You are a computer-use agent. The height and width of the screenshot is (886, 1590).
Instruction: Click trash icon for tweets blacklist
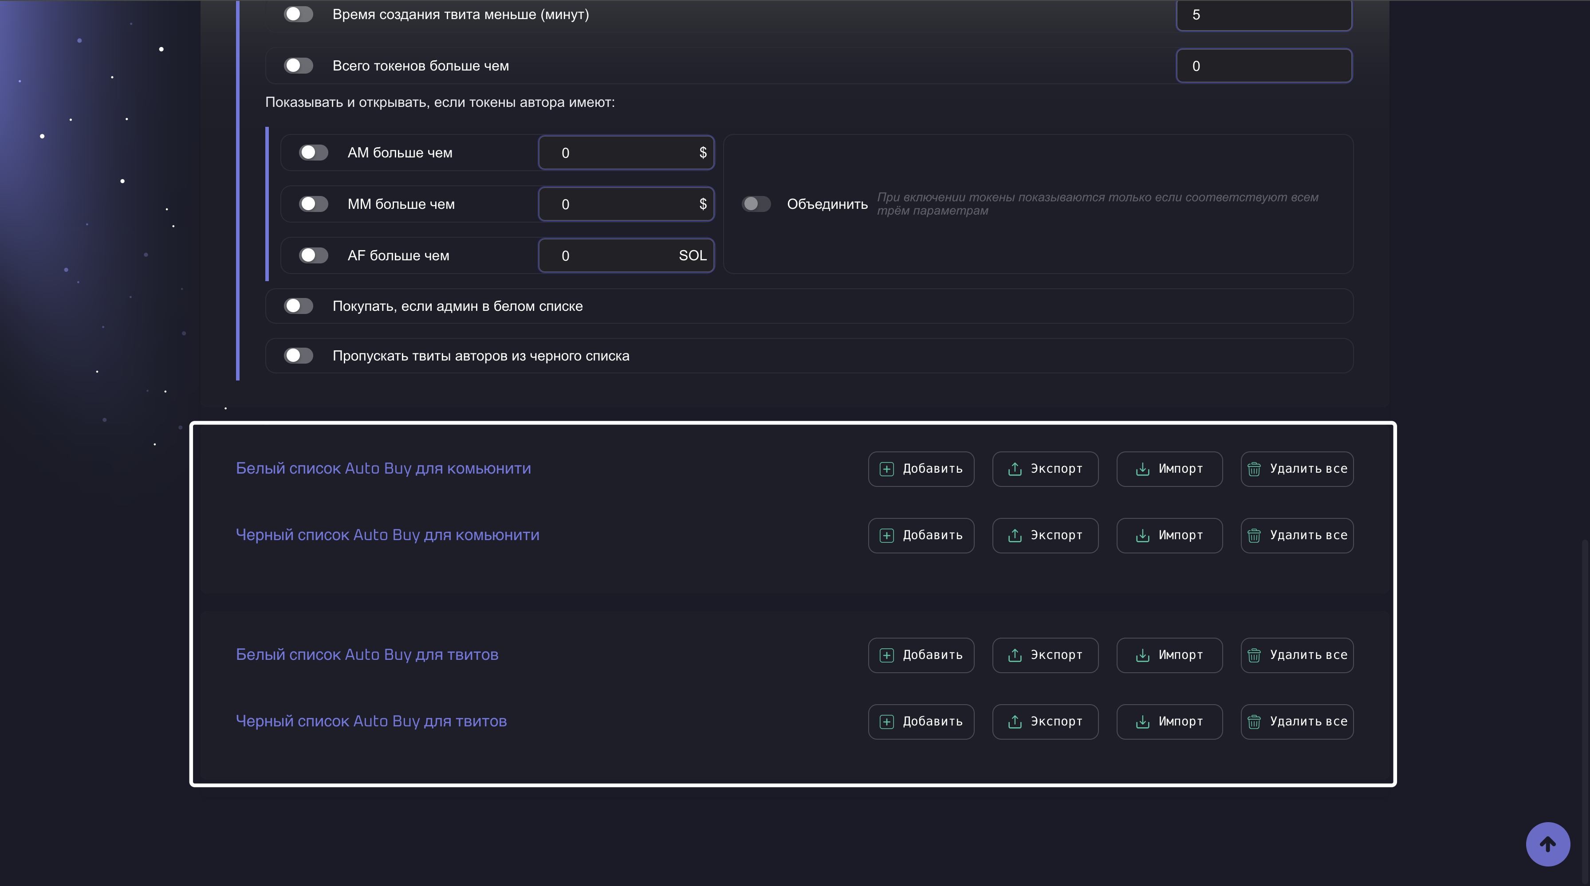tap(1254, 722)
